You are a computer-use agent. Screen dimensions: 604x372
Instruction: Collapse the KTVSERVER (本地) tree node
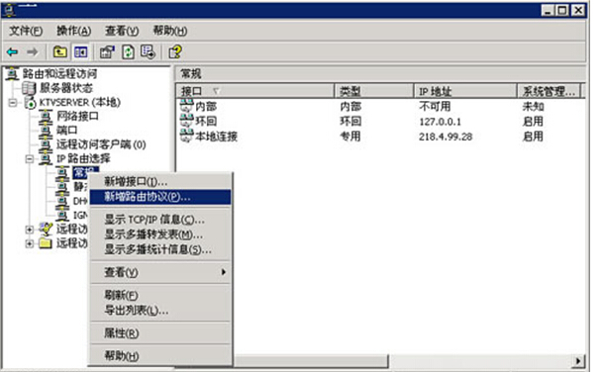[13, 103]
